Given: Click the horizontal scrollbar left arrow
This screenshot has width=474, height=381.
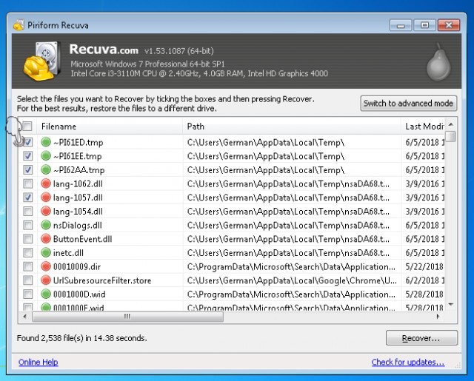Looking at the screenshot, I should tap(25, 317).
